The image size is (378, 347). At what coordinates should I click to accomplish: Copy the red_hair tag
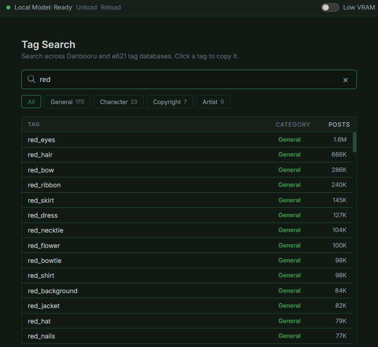pyautogui.click(x=40, y=155)
